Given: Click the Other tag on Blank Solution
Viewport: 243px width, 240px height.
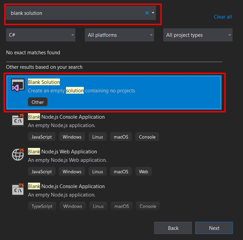Looking at the screenshot, I should coord(38,102).
